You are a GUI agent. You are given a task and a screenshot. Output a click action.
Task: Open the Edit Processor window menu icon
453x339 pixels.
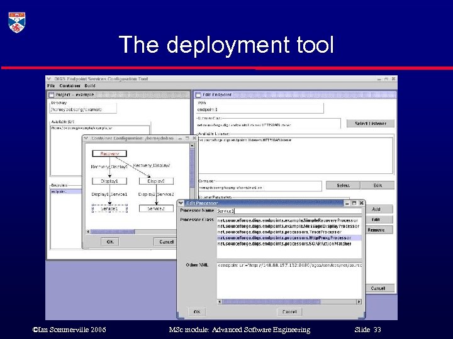(x=181, y=203)
